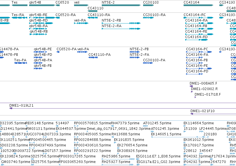
Task: Open EST EK146051.5prime
Action: (x=166, y=134)
